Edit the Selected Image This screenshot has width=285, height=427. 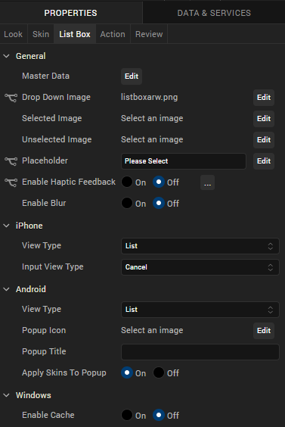pos(264,119)
